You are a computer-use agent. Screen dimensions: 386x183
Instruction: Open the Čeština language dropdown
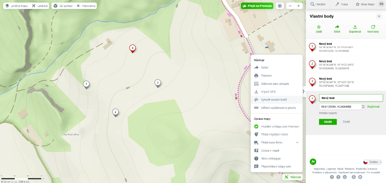point(373,162)
